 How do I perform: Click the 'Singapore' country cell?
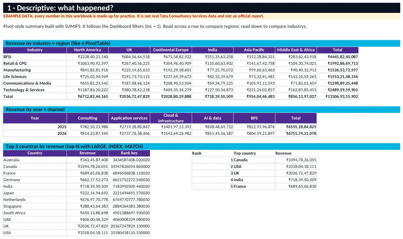coord(35,206)
